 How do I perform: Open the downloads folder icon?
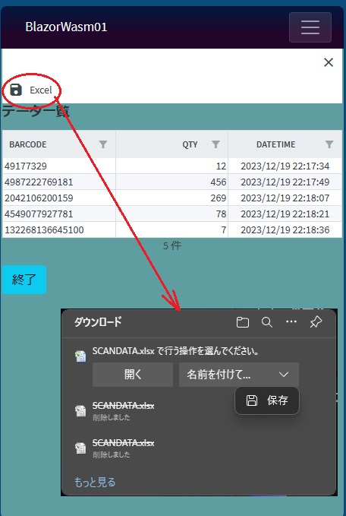click(x=243, y=322)
